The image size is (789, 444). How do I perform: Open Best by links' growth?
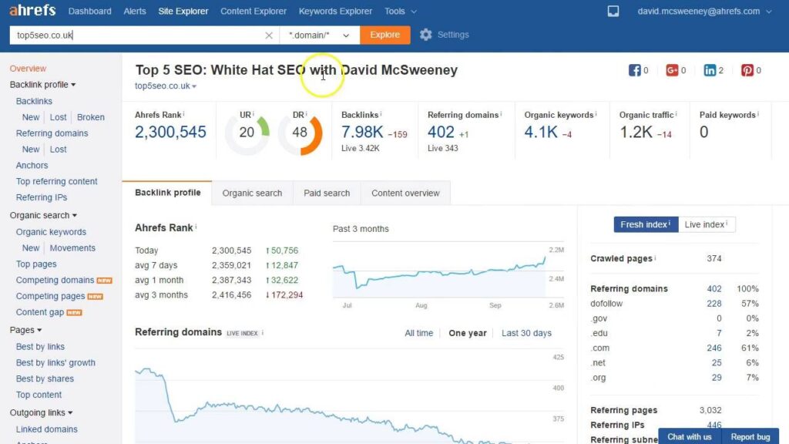point(55,363)
